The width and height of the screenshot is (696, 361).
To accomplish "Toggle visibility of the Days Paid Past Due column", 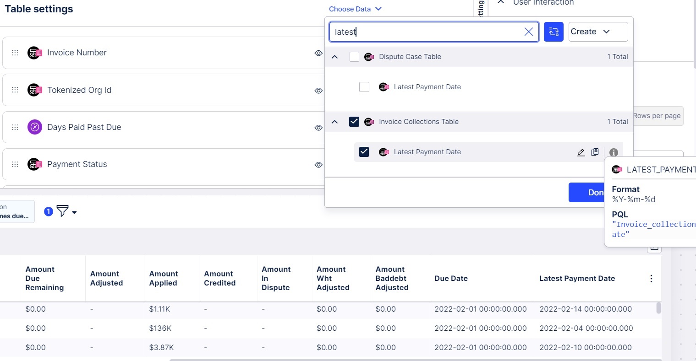I will pyautogui.click(x=318, y=128).
